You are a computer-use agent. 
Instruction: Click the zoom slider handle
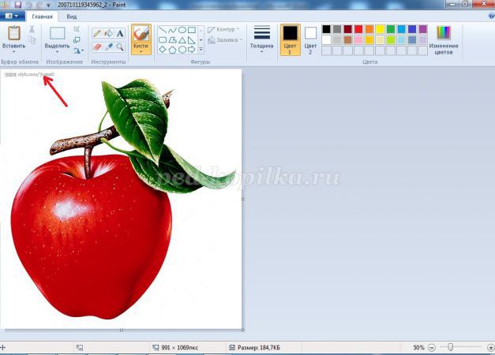point(451,347)
